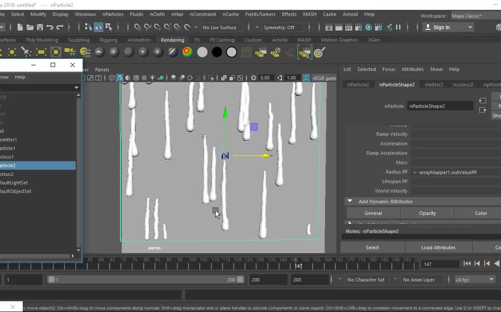Screen dimensions: 501x312
Task: Collapse the Add Dynamic Attributes section
Action: coord(350,201)
